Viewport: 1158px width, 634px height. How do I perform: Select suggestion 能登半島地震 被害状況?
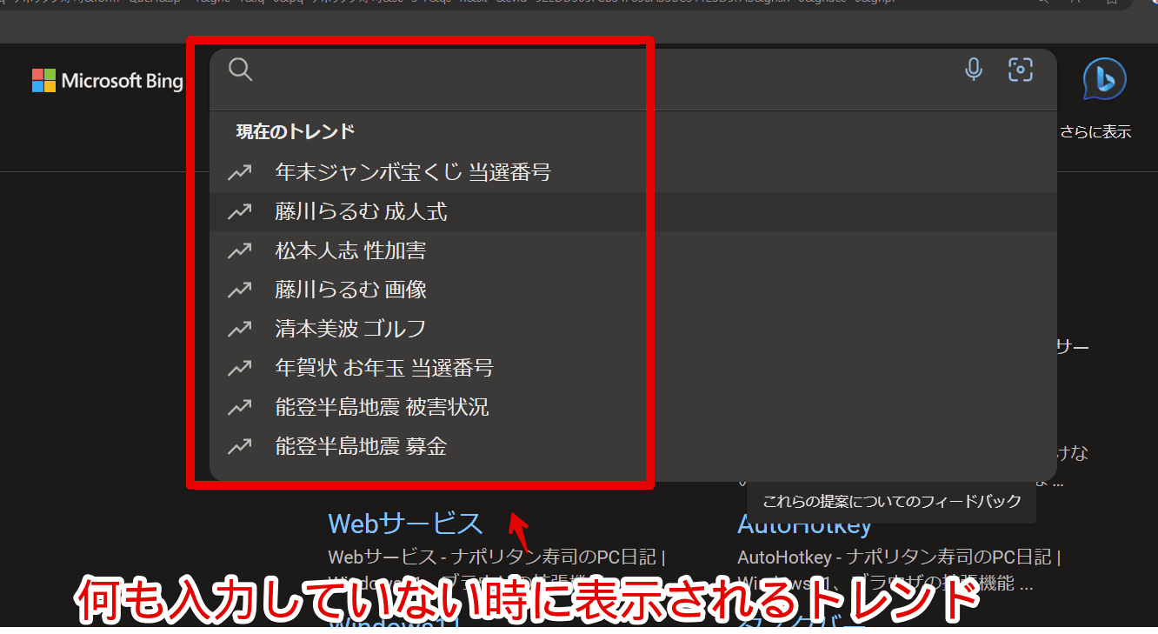pyautogui.click(x=633, y=407)
